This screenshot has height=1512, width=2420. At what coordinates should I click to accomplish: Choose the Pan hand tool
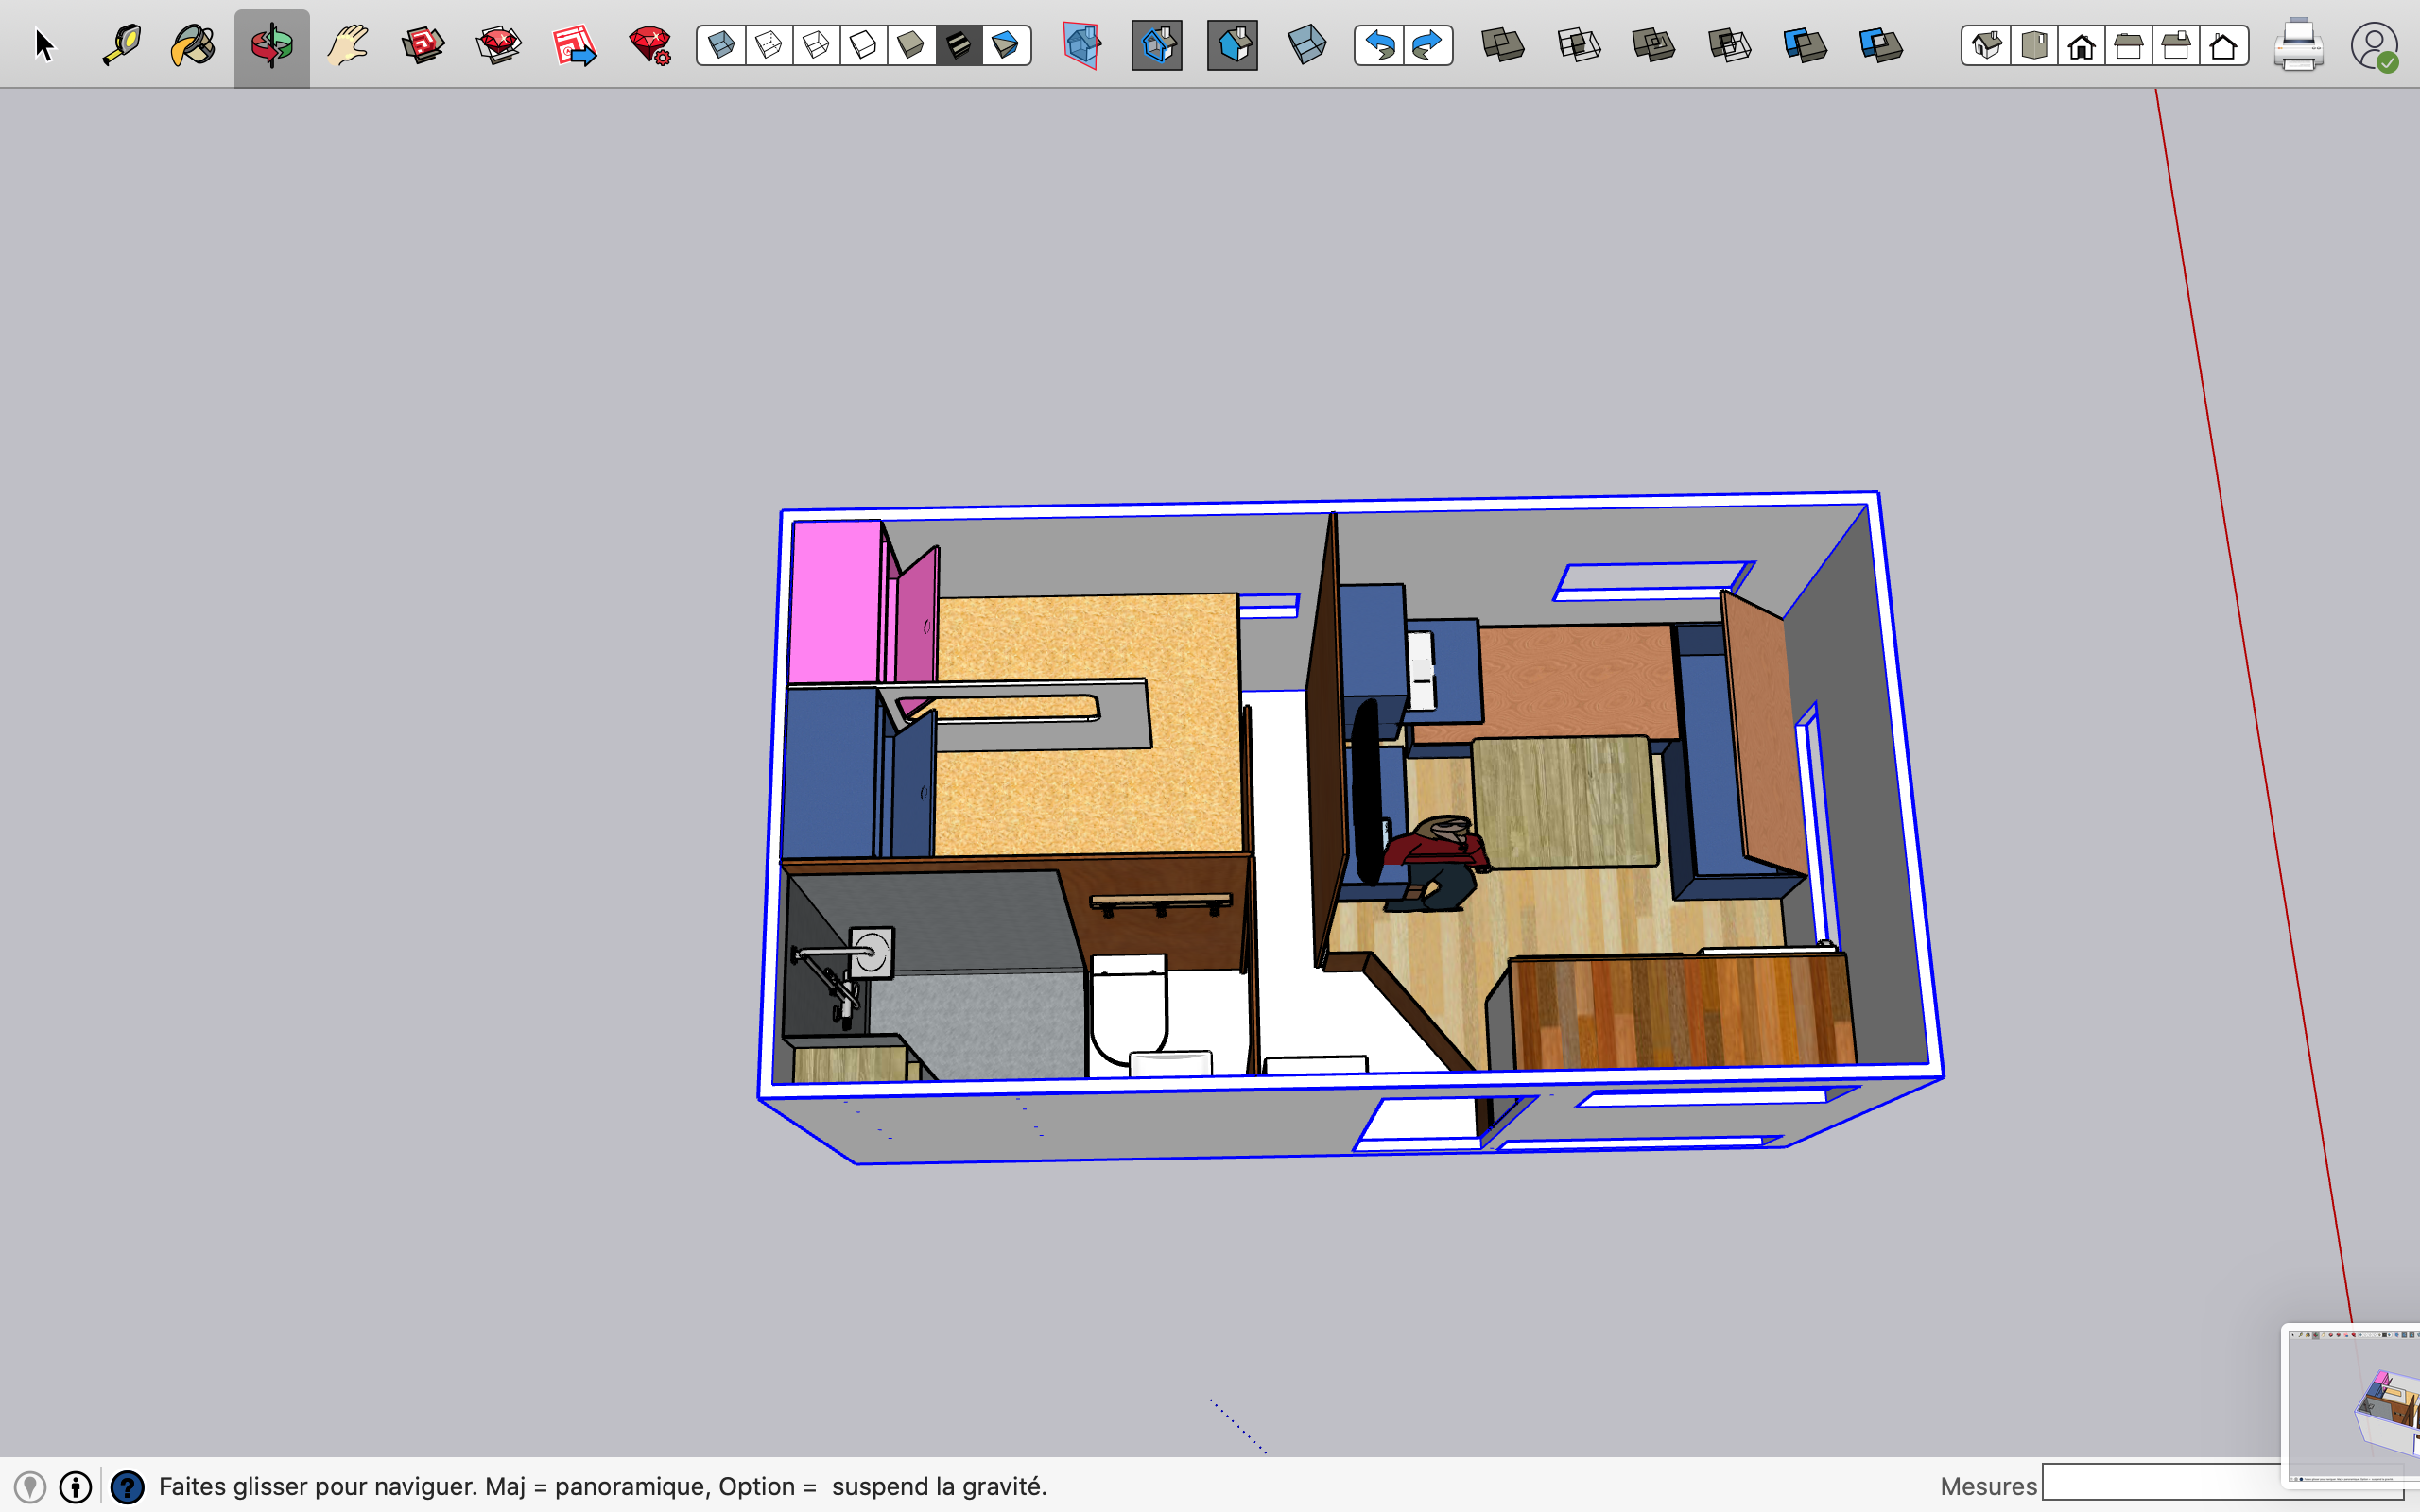(x=347, y=46)
